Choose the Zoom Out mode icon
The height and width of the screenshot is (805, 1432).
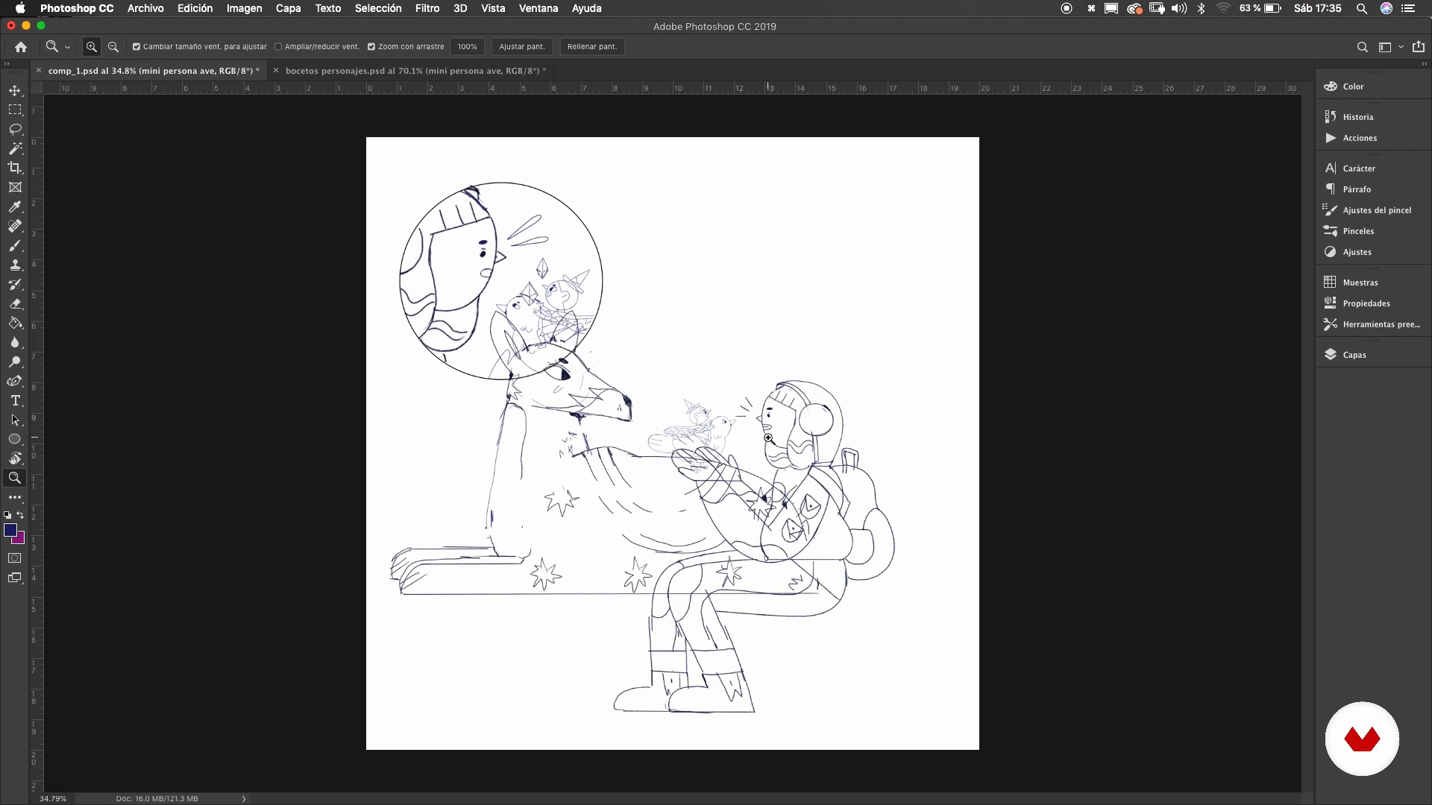tap(113, 46)
